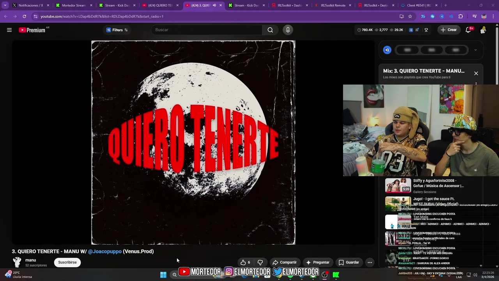The width and height of the screenshot is (499, 281).
Task: Click the trophy icon in stats bar
Action: [426, 30]
